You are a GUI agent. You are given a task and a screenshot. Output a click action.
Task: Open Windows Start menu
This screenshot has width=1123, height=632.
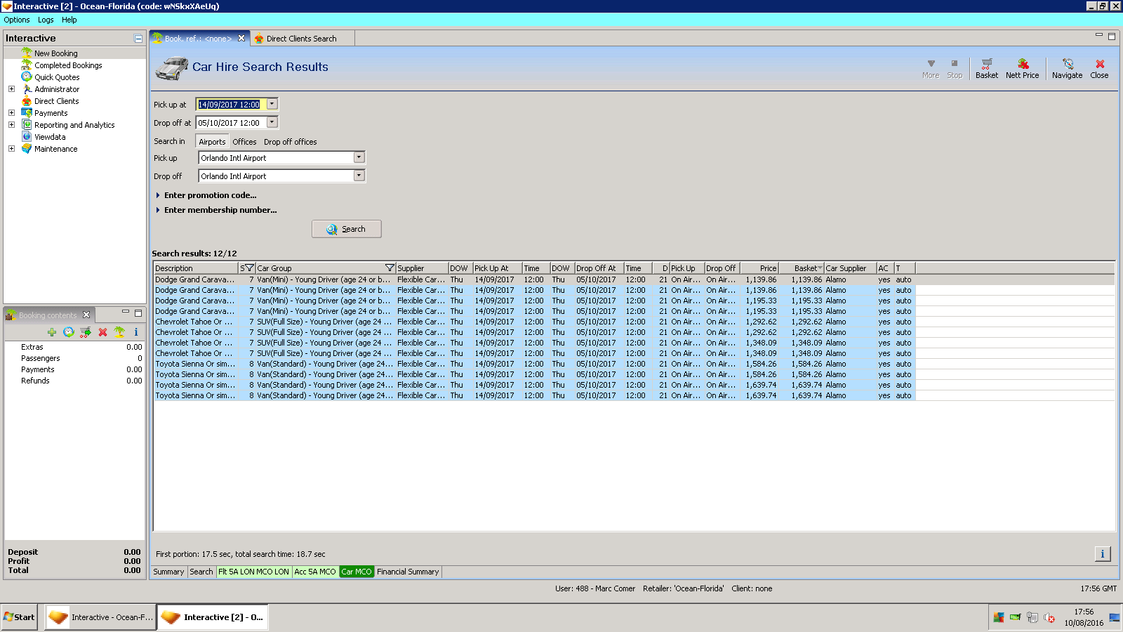[19, 617]
